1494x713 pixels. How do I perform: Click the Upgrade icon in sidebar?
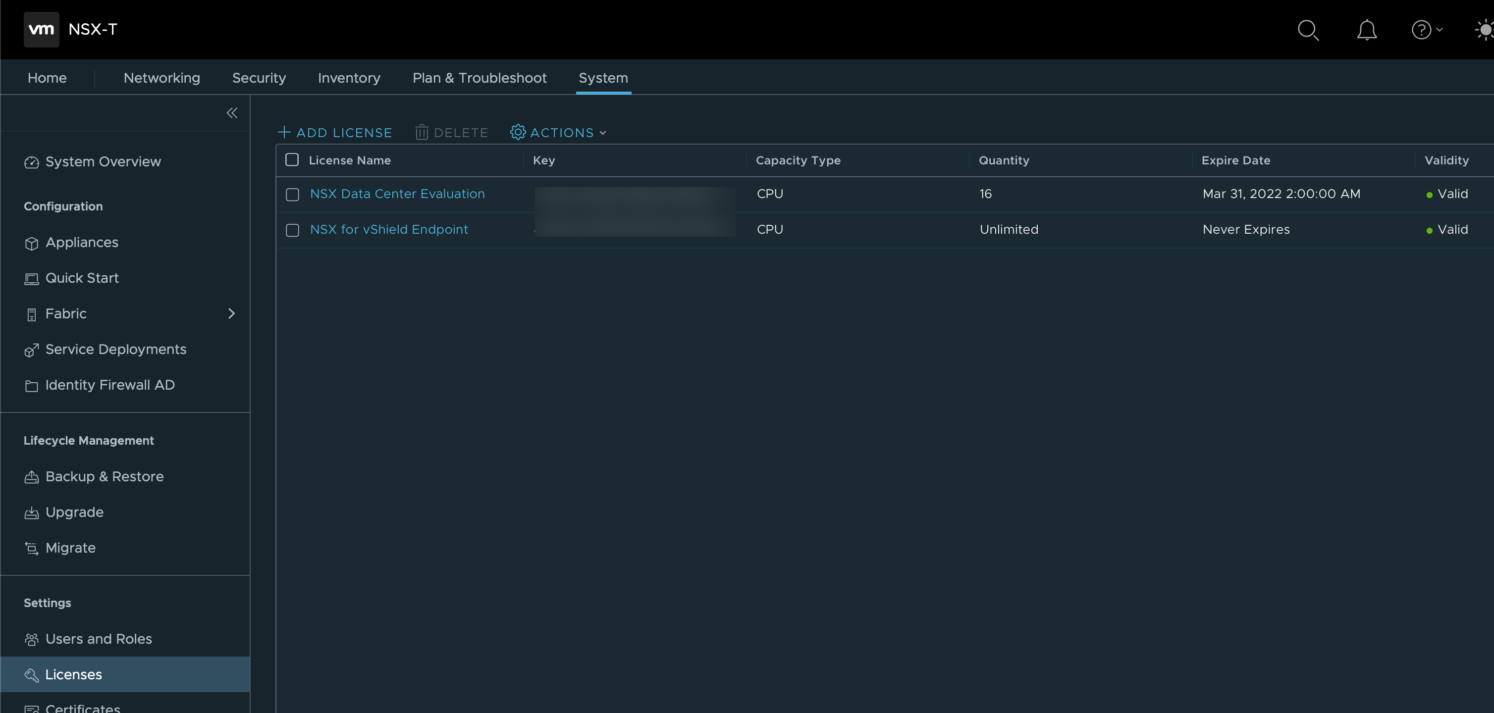[31, 513]
